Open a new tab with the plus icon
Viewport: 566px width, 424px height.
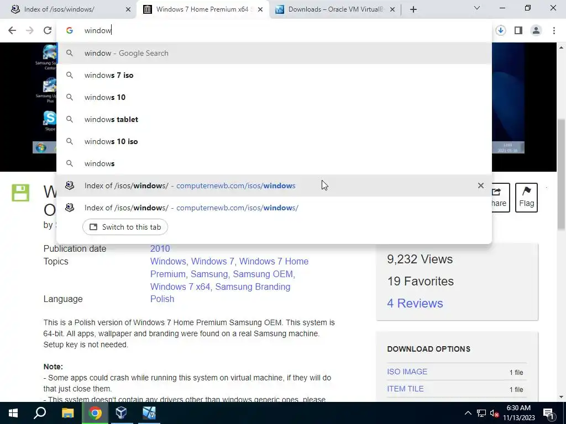point(413,9)
